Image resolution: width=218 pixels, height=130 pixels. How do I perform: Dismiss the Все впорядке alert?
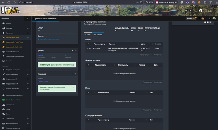coord(73,65)
